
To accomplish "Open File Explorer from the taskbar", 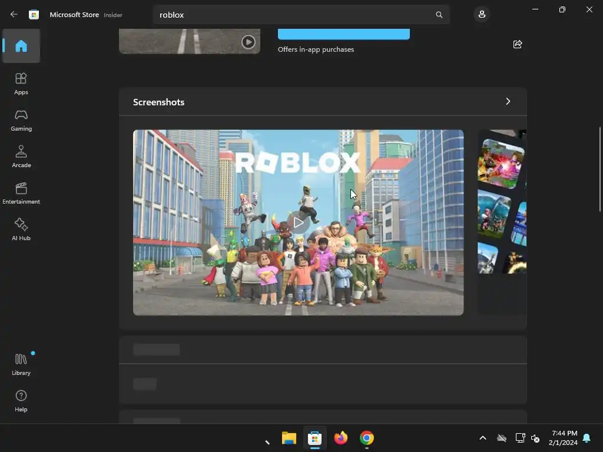I will 289,438.
